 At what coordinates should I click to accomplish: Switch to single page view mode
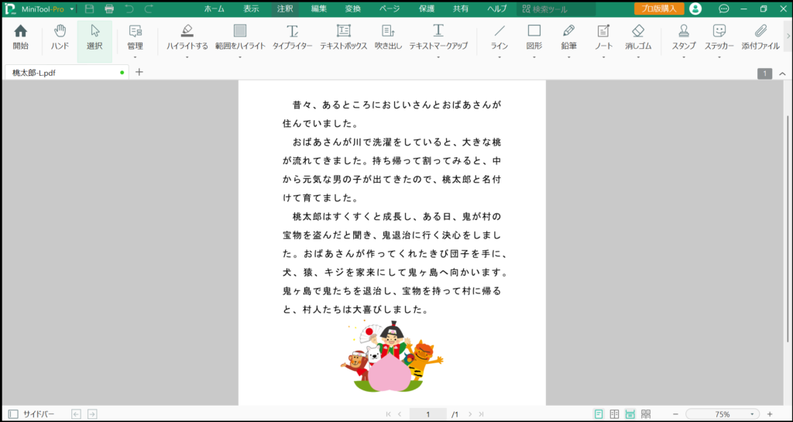599,414
